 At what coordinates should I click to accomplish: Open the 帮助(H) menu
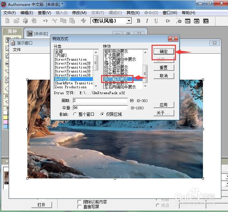click(x=188, y=13)
